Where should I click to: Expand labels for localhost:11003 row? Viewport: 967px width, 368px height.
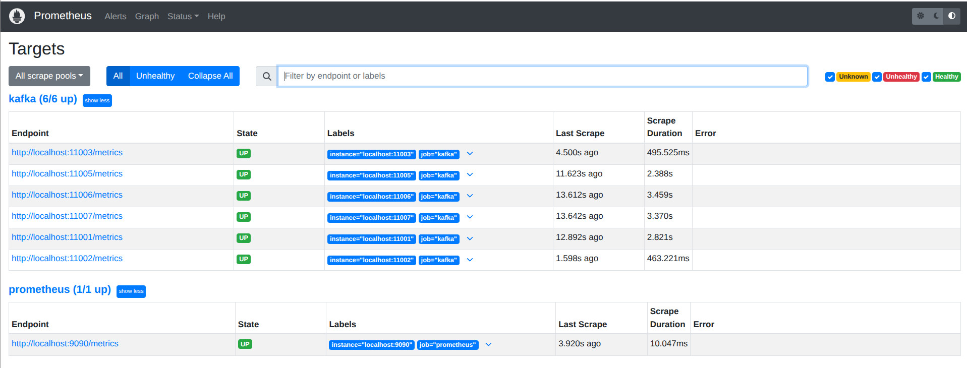point(470,154)
